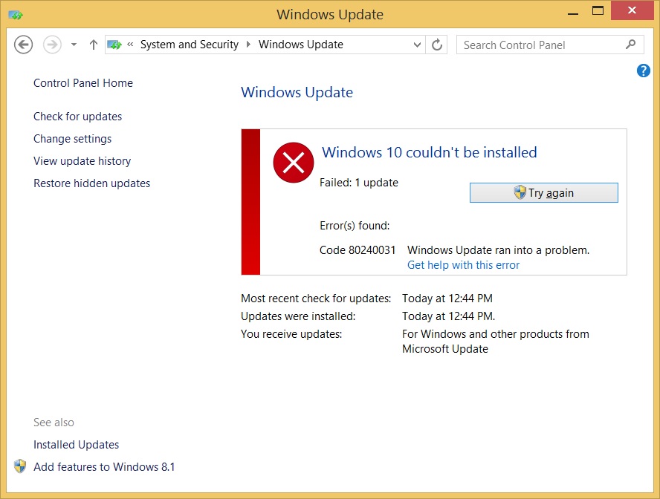This screenshot has width=660, height=499.
Task: Expand the arrow after System and Security
Action: (x=248, y=45)
